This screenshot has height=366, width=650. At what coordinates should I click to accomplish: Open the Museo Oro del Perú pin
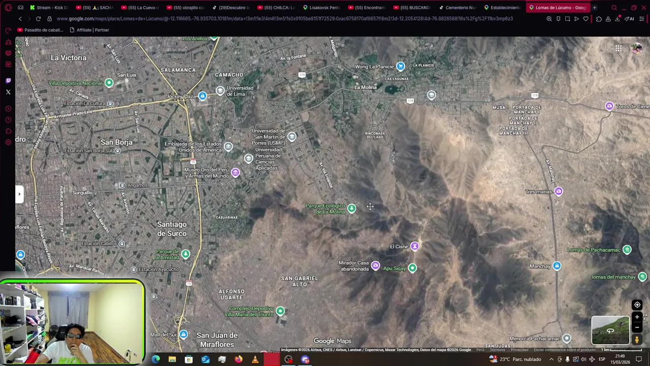point(235,173)
